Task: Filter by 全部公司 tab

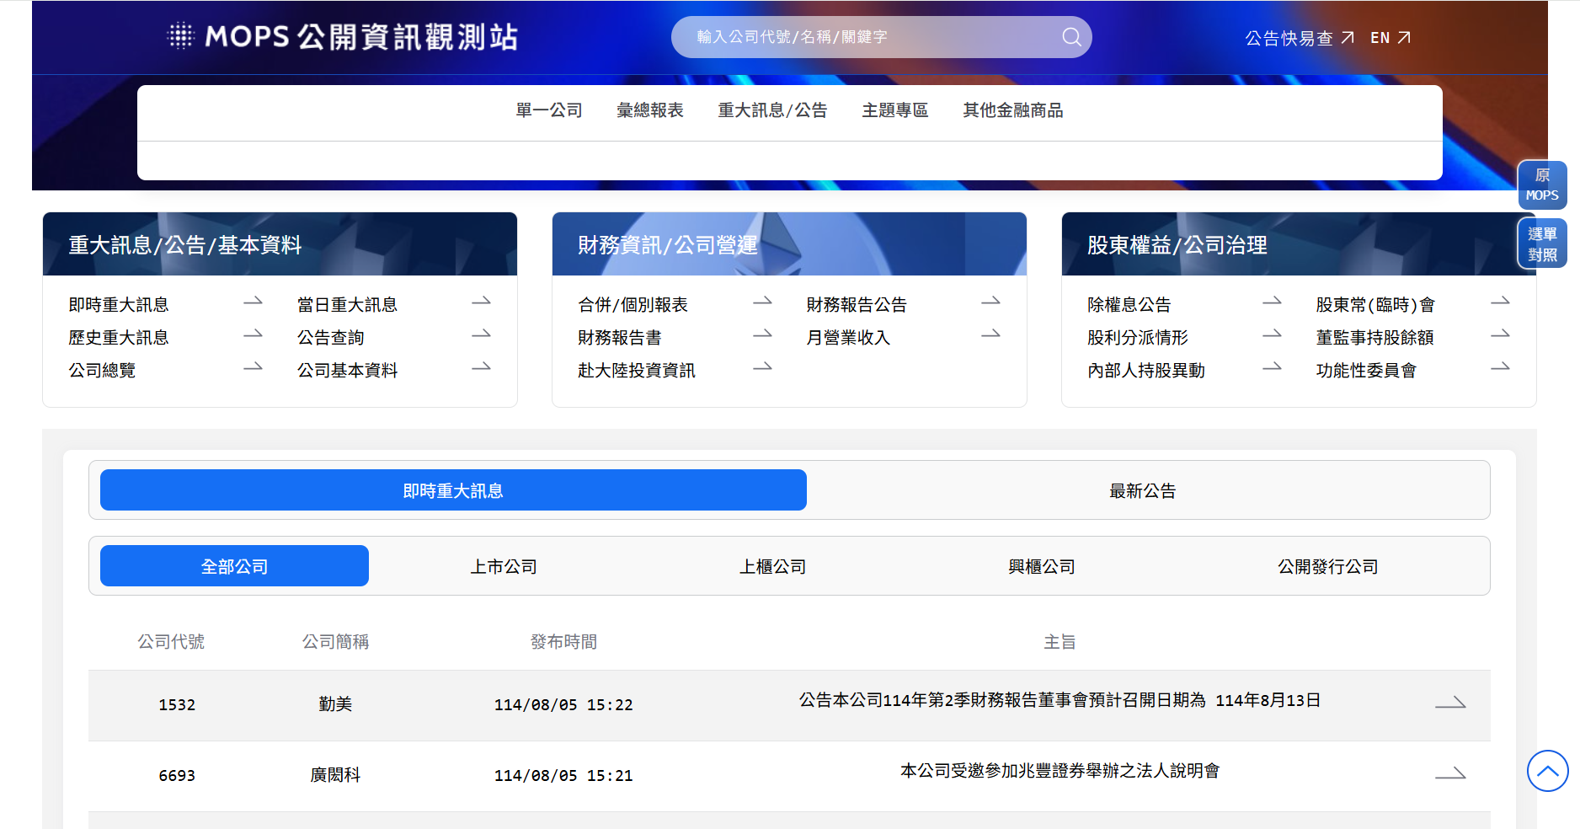Action: coord(234,566)
